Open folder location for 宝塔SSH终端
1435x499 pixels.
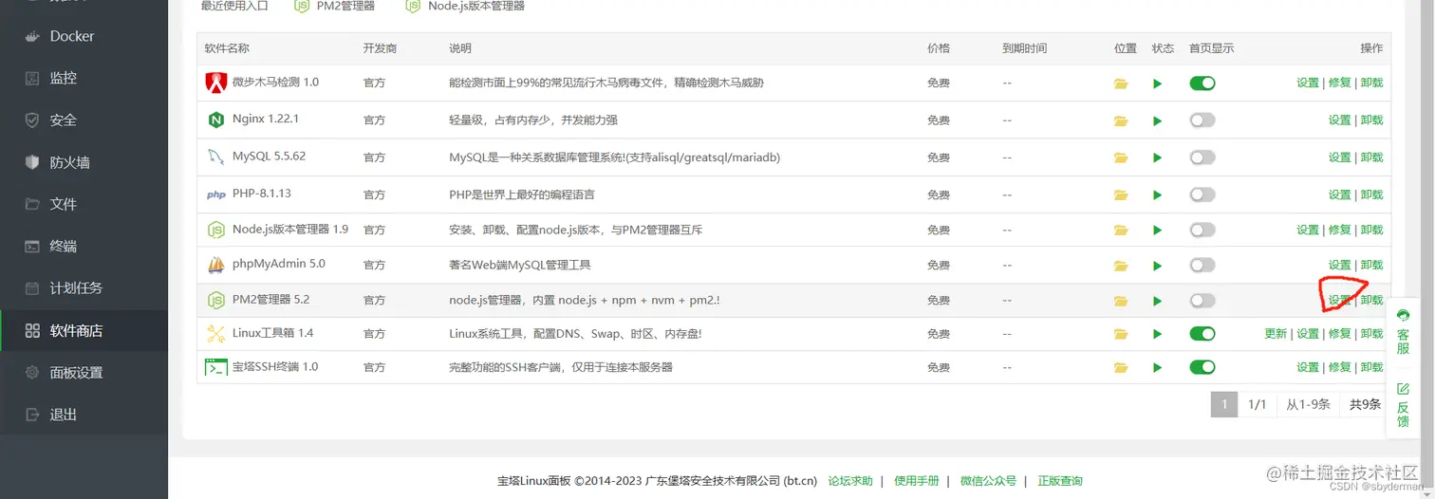click(x=1121, y=367)
